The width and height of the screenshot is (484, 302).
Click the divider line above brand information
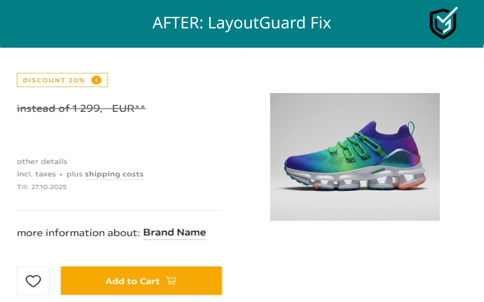pyautogui.click(x=119, y=211)
